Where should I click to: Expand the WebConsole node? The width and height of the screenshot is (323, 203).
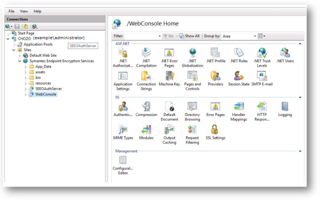click(x=26, y=94)
